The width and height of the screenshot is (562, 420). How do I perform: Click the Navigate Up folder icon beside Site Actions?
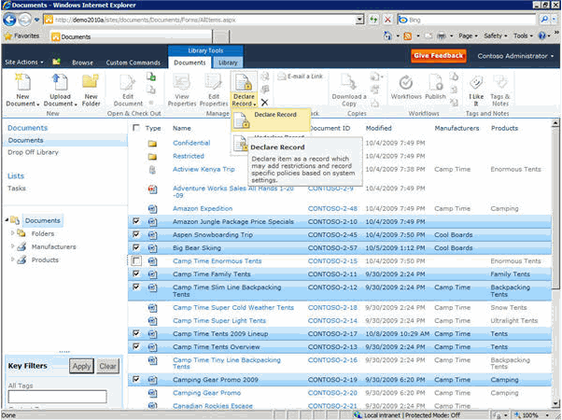[56, 62]
